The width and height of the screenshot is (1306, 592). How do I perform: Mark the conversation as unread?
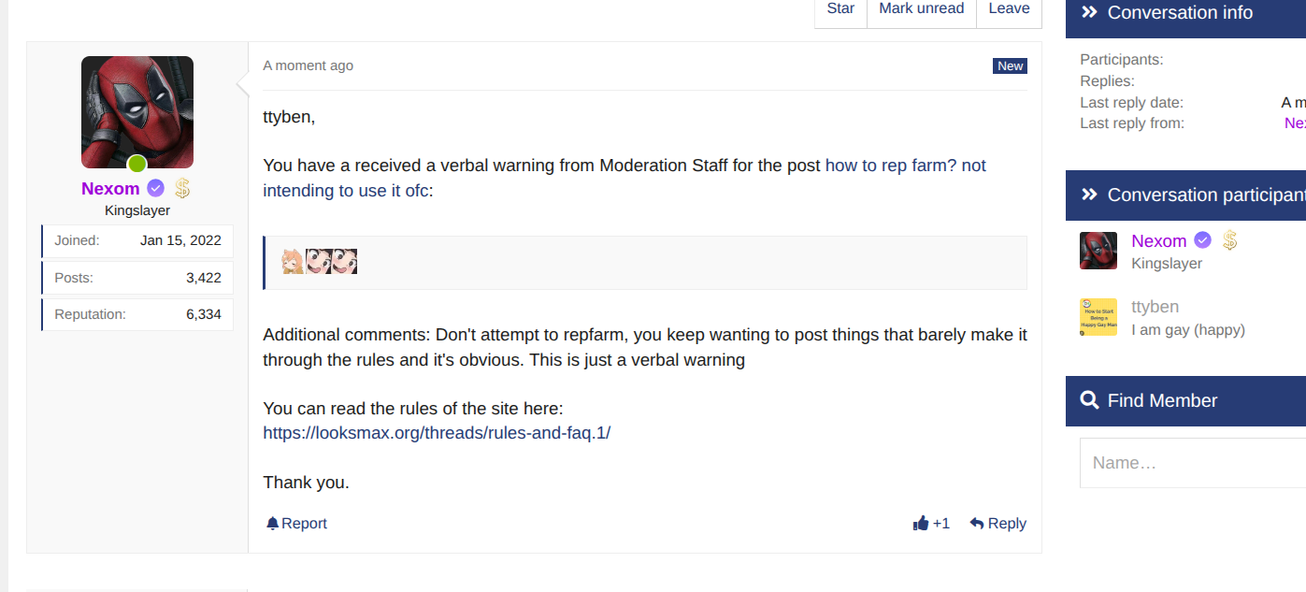coord(921,8)
